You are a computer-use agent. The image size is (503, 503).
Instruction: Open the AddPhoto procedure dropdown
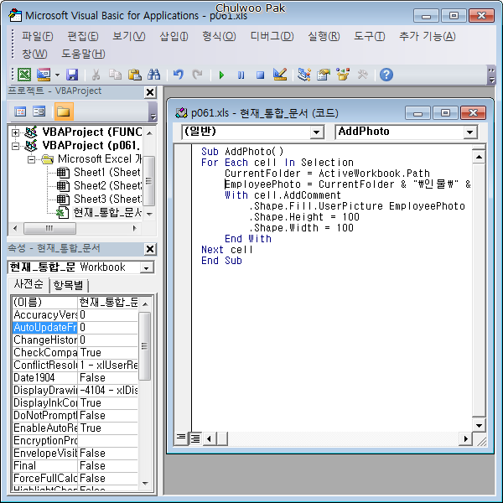tap(469, 132)
